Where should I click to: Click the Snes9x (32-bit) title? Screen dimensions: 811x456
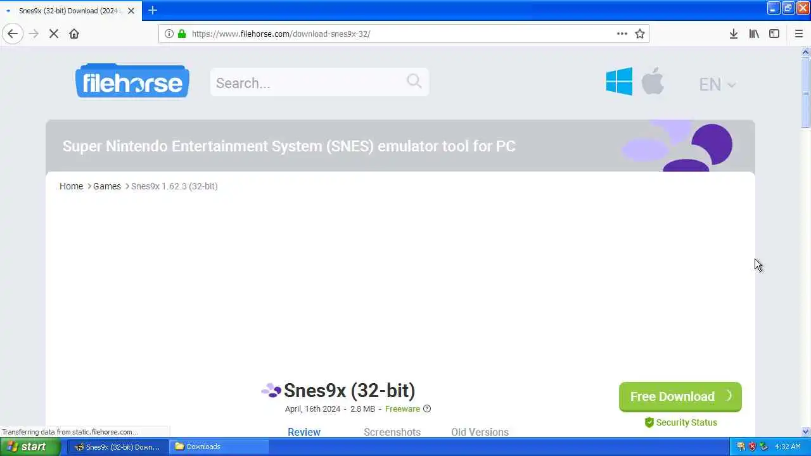pos(350,391)
